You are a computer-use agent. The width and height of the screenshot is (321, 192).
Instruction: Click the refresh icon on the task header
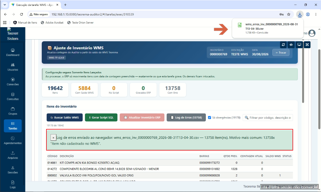[283, 45]
